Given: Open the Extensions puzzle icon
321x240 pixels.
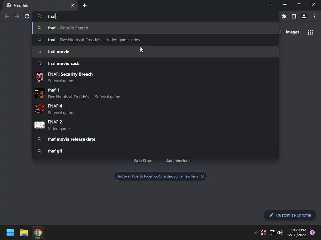Looking at the screenshot, I should click(x=284, y=16).
